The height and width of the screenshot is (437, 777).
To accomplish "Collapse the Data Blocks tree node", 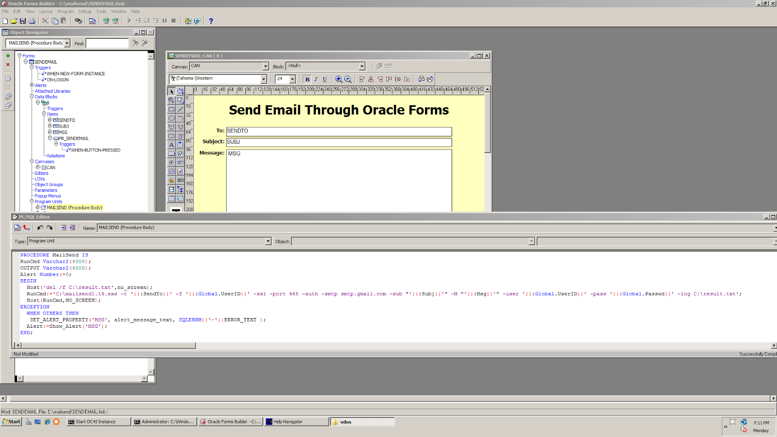I will (32, 97).
